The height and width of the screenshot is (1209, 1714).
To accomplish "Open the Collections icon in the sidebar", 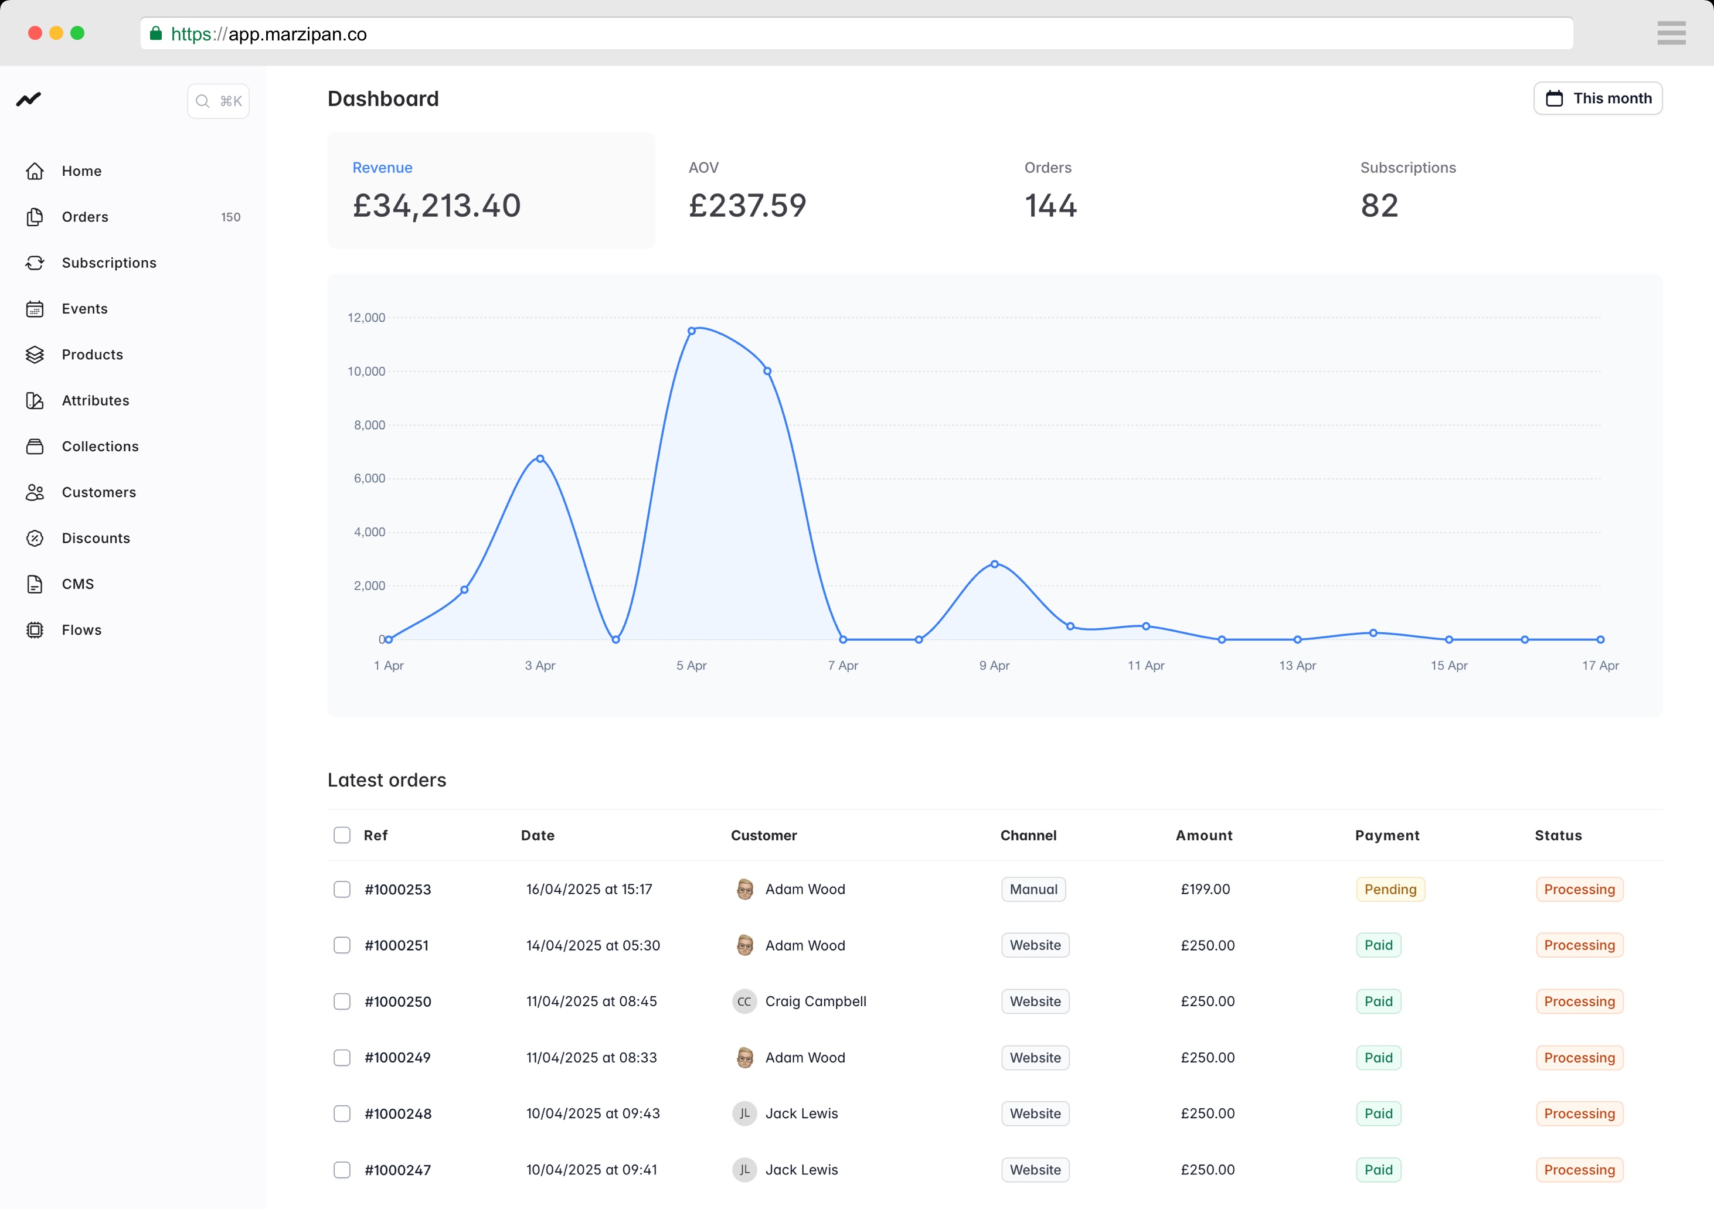I will click(x=35, y=447).
